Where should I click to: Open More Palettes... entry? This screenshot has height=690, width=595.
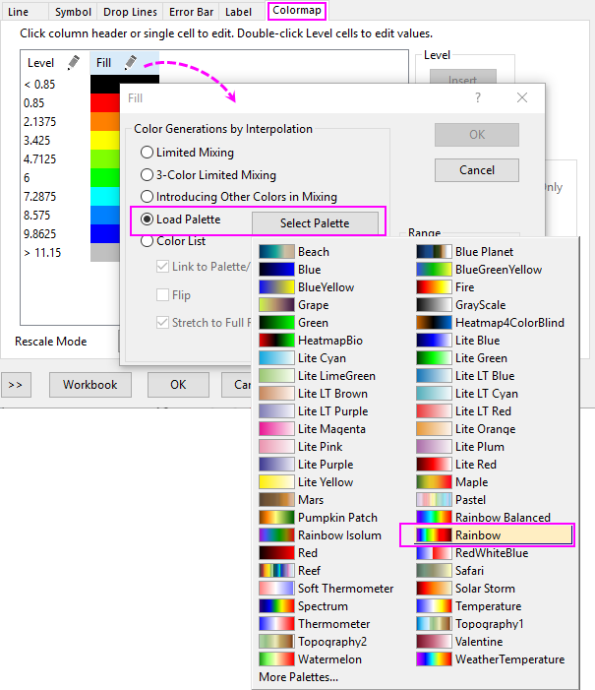(299, 677)
